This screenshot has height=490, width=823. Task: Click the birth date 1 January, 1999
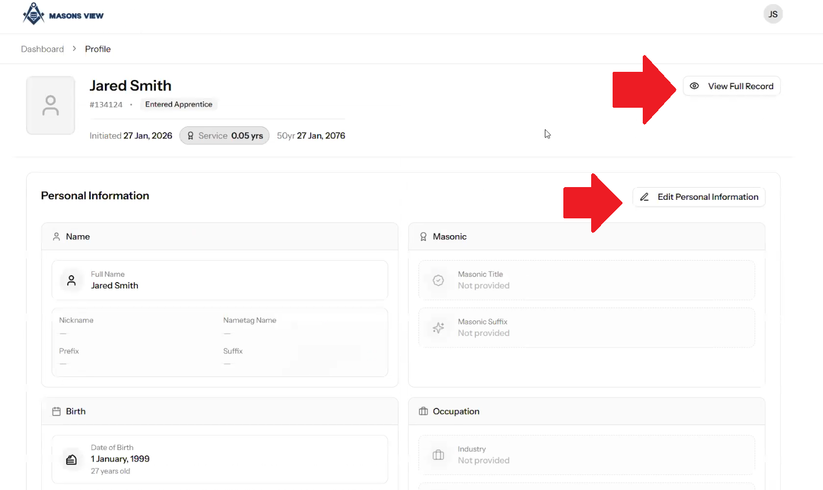tap(120, 459)
